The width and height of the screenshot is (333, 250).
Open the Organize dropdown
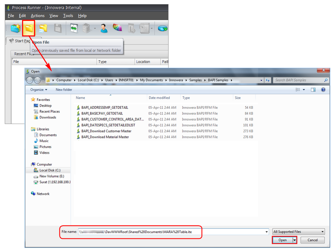pyautogui.click(x=38, y=90)
